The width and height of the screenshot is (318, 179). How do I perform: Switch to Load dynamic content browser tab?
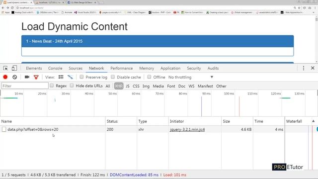pos(18,2)
